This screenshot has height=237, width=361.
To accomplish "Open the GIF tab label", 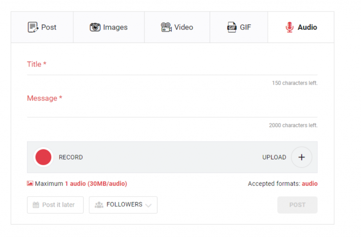I will [x=245, y=27].
